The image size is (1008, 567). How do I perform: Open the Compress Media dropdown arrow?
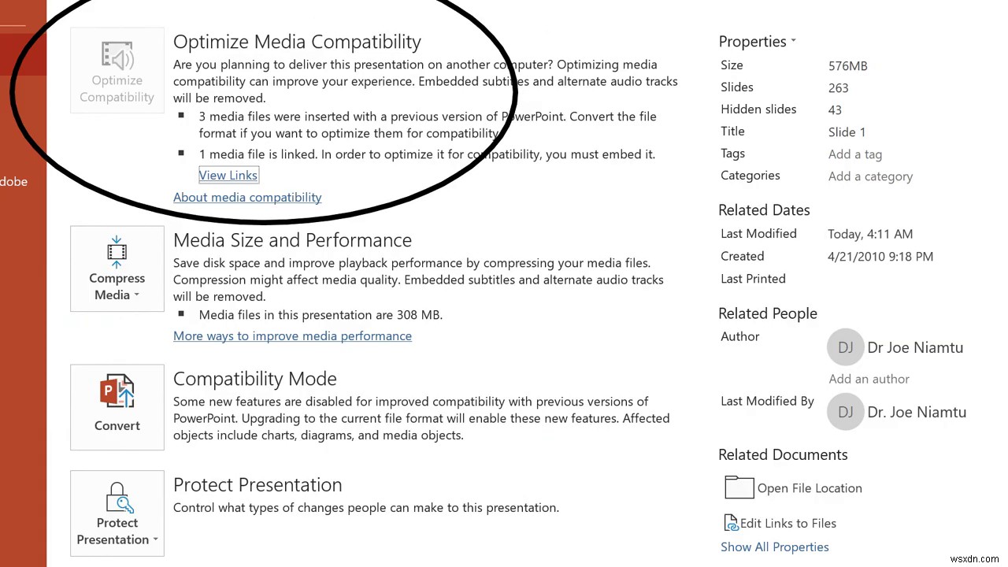137,295
